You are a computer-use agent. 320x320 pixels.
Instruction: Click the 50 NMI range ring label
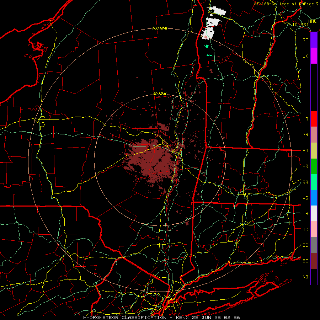(x=160, y=94)
